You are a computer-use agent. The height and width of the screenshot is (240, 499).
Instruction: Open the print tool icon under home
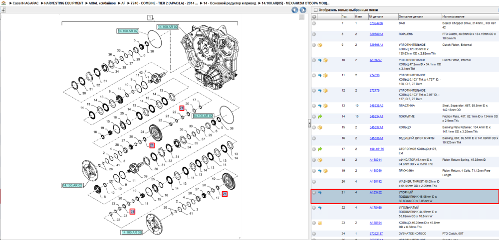pos(3,10)
